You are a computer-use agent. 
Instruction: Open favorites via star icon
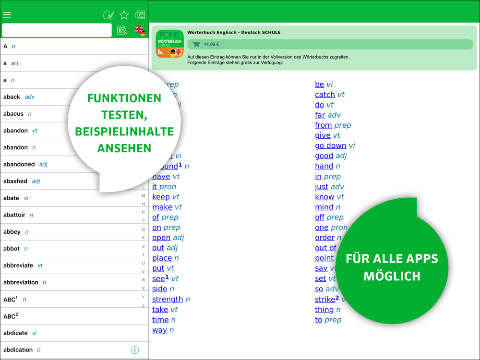pyautogui.click(x=124, y=15)
